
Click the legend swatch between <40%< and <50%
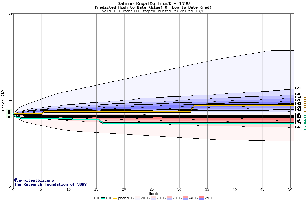(x=202, y=198)
